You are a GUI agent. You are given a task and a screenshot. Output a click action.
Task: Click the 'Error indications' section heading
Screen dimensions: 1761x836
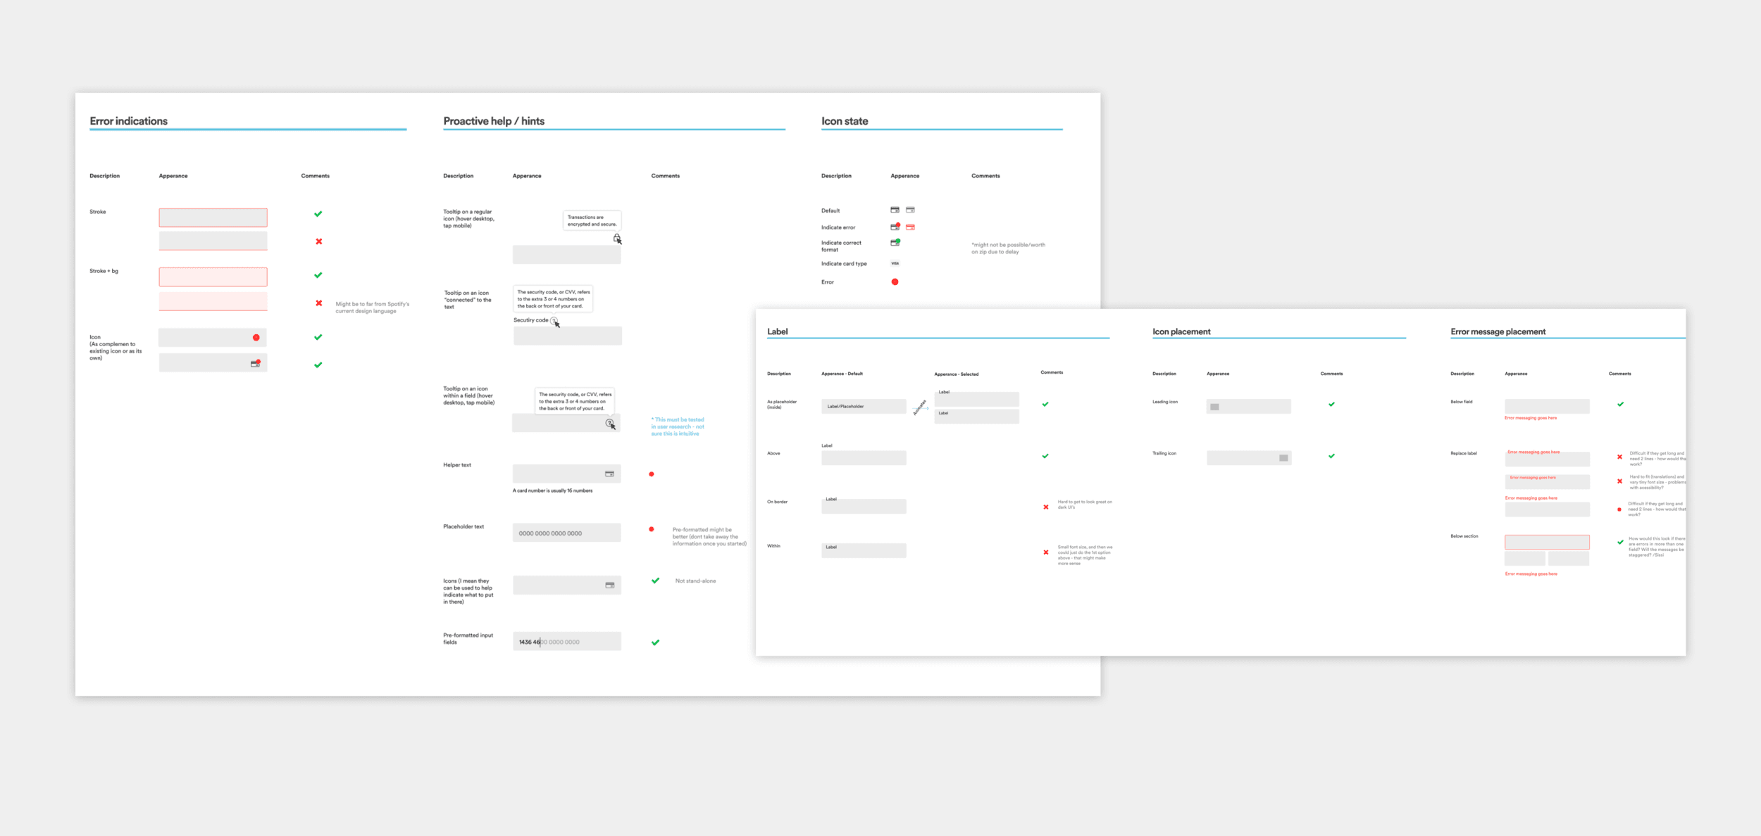pos(129,121)
